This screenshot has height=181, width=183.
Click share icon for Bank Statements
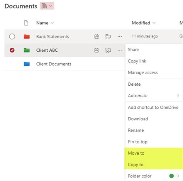[97, 37]
